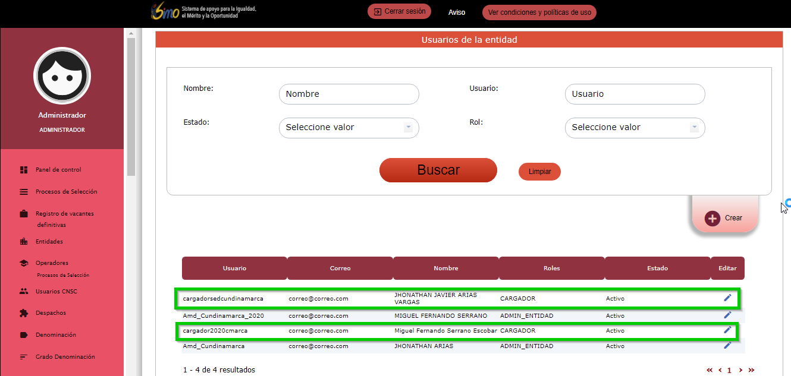Jump to the last results page
791x376 pixels.
tap(751, 370)
